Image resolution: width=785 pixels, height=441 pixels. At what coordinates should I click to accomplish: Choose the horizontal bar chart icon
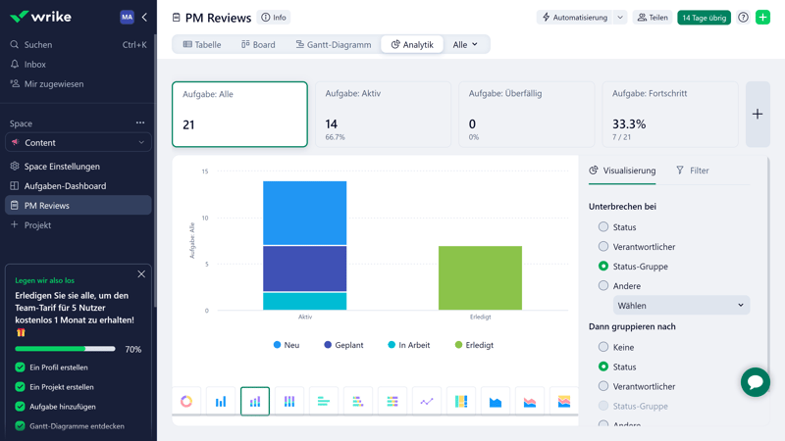324,401
